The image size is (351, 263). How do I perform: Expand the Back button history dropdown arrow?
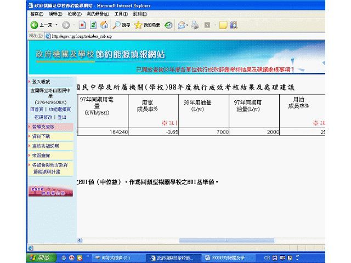[x=55, y=25]
